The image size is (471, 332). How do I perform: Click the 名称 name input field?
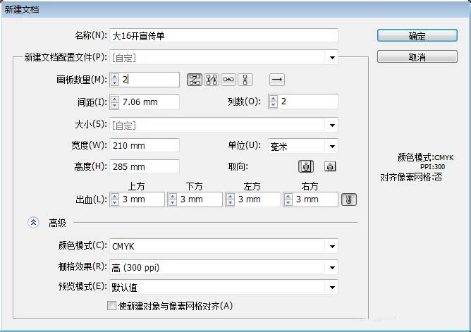click(x=224, y=36)
